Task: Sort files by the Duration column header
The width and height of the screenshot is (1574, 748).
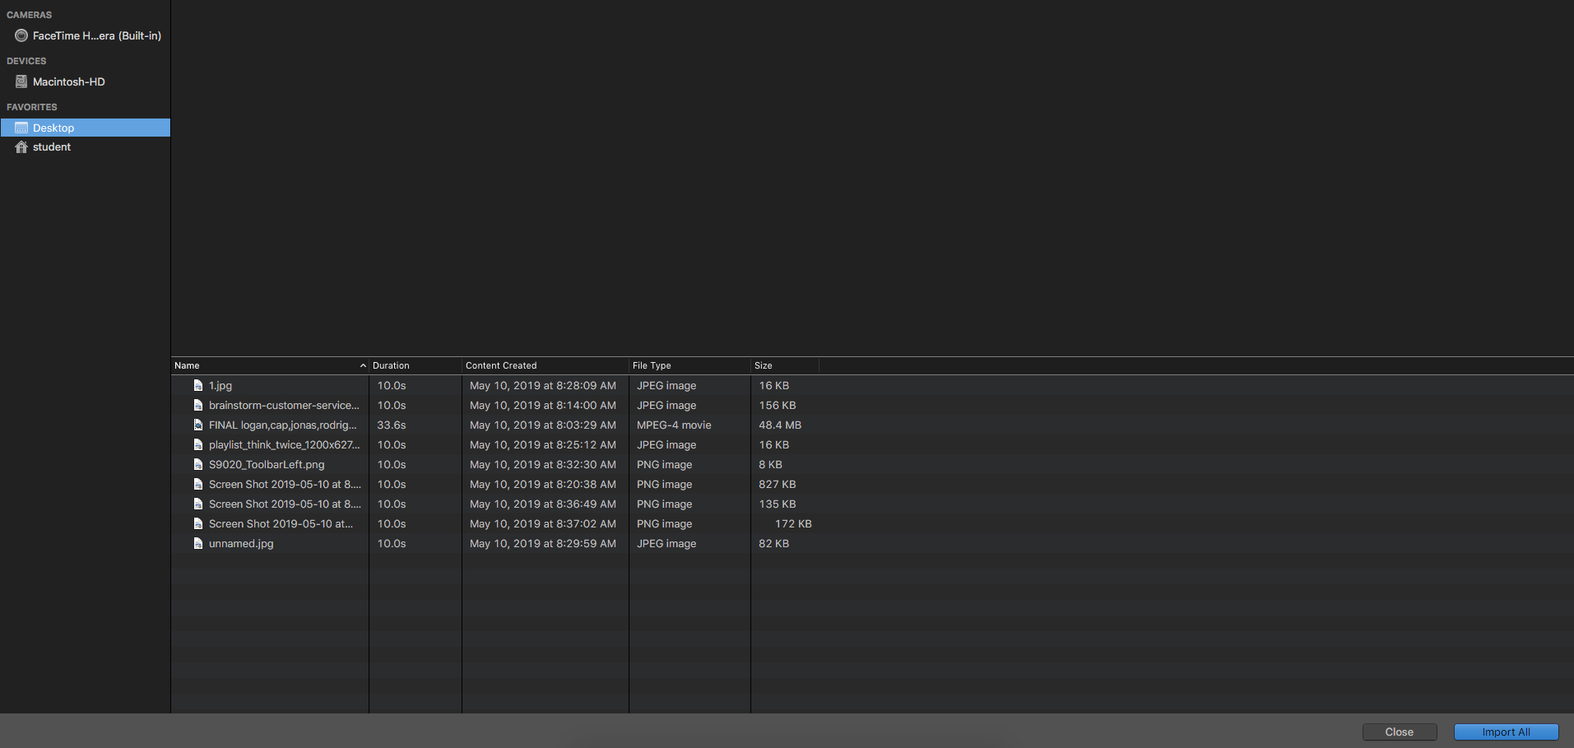Action: 416,365
